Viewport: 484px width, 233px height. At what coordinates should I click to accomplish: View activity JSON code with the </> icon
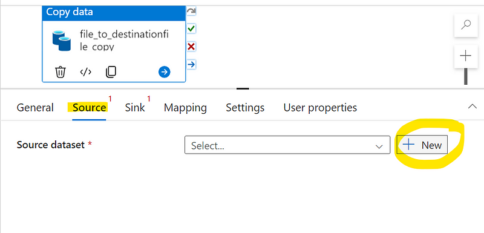pyautogui.click(x=85, y=72)
